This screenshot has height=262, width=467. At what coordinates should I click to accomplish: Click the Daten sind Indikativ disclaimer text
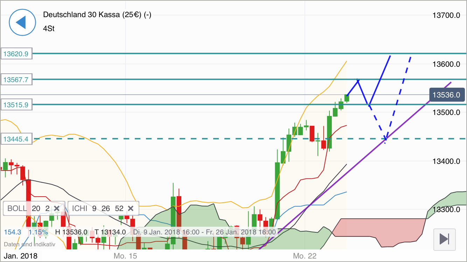tap(30, 243)
